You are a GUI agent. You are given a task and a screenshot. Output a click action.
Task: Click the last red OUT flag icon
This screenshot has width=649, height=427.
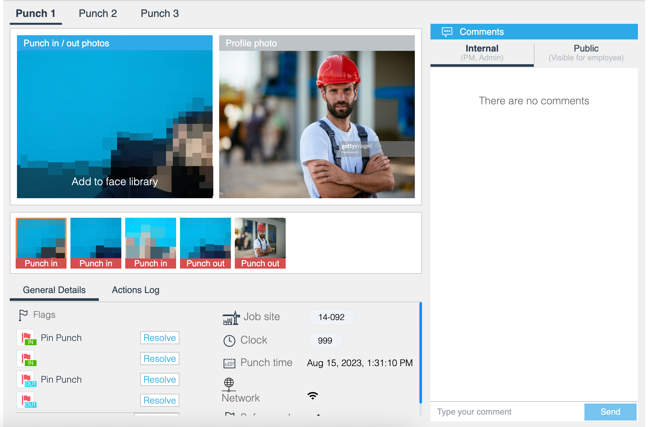click(26, 400)
